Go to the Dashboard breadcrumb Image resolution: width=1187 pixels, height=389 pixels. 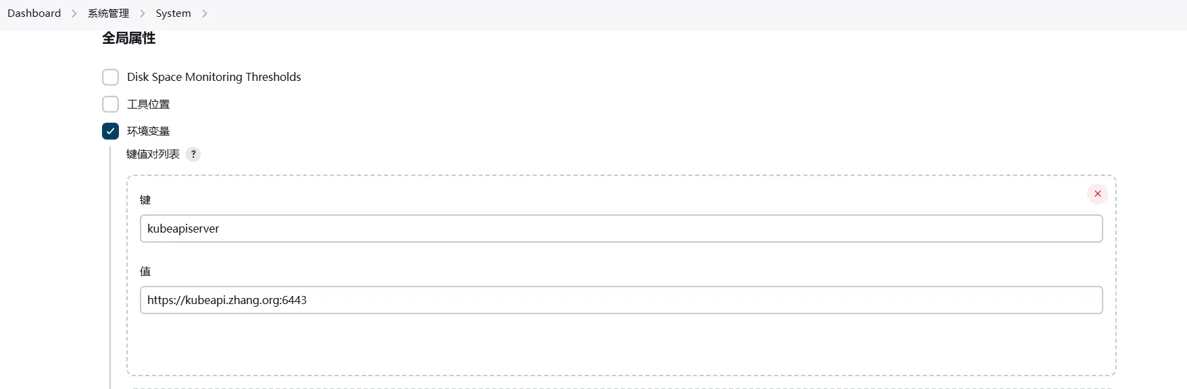point(34,13)
